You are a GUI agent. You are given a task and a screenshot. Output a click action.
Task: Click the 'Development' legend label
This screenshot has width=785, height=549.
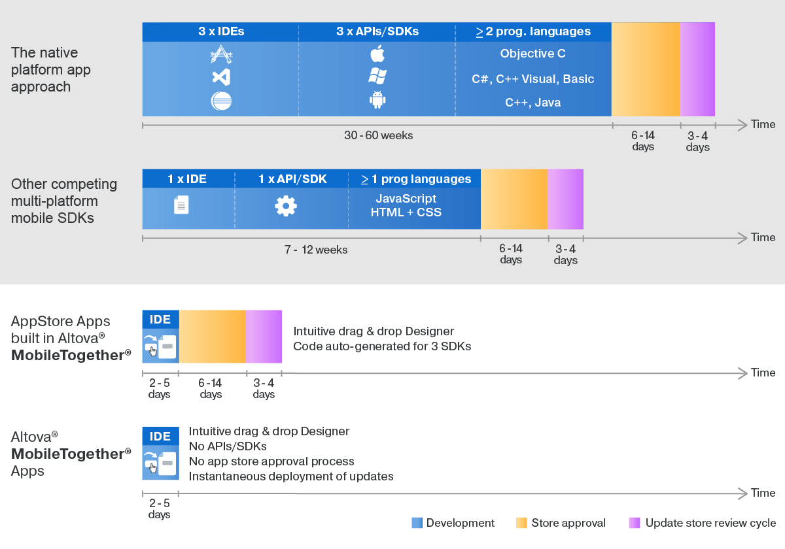(x=461, y=523)
